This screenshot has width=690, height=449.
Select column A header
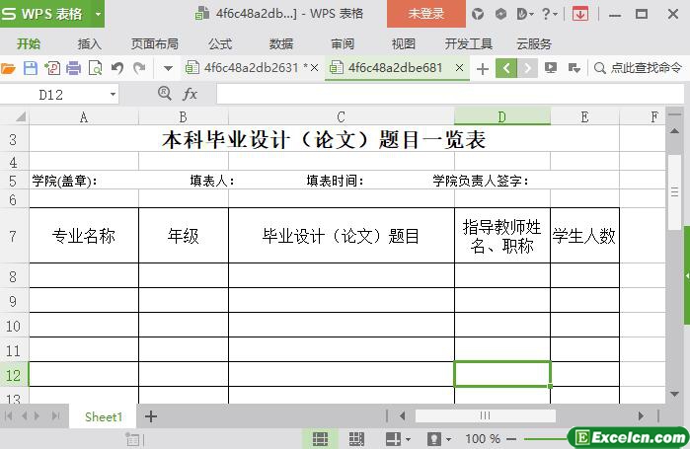click(x=84, y=117)
